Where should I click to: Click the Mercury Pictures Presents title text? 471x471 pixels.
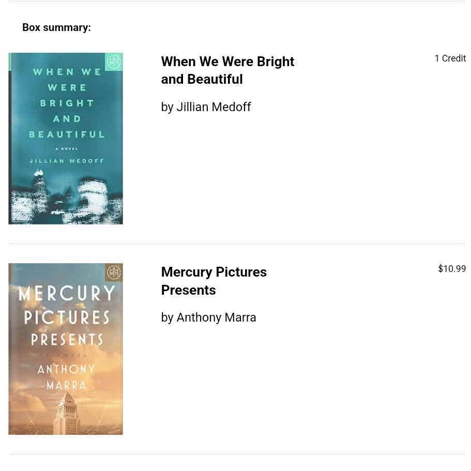[x=214, y=281]
